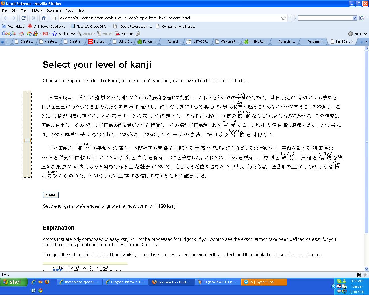The image size is (369, 295).
Task: Click the kanji level slider thumb
Action: click(27, 140)
